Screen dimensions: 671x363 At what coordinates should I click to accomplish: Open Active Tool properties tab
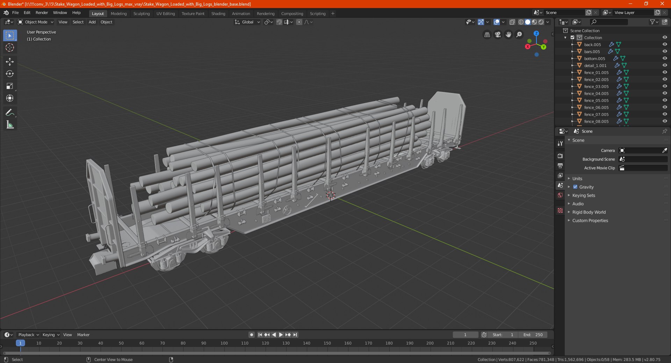(x=560, y=143)
